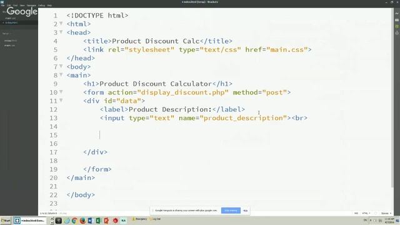Click the "display_discount.php" action value

pyautogui.click(x=183, y=92)
